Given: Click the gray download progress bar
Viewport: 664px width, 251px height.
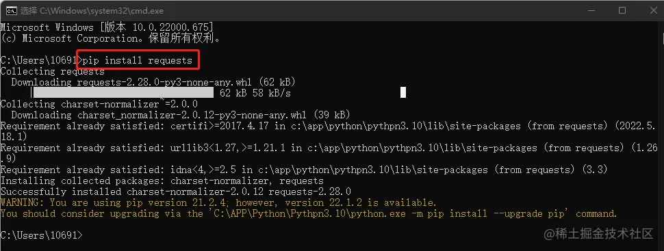Looking at the screenshot, I should click(x=123, y=93).
